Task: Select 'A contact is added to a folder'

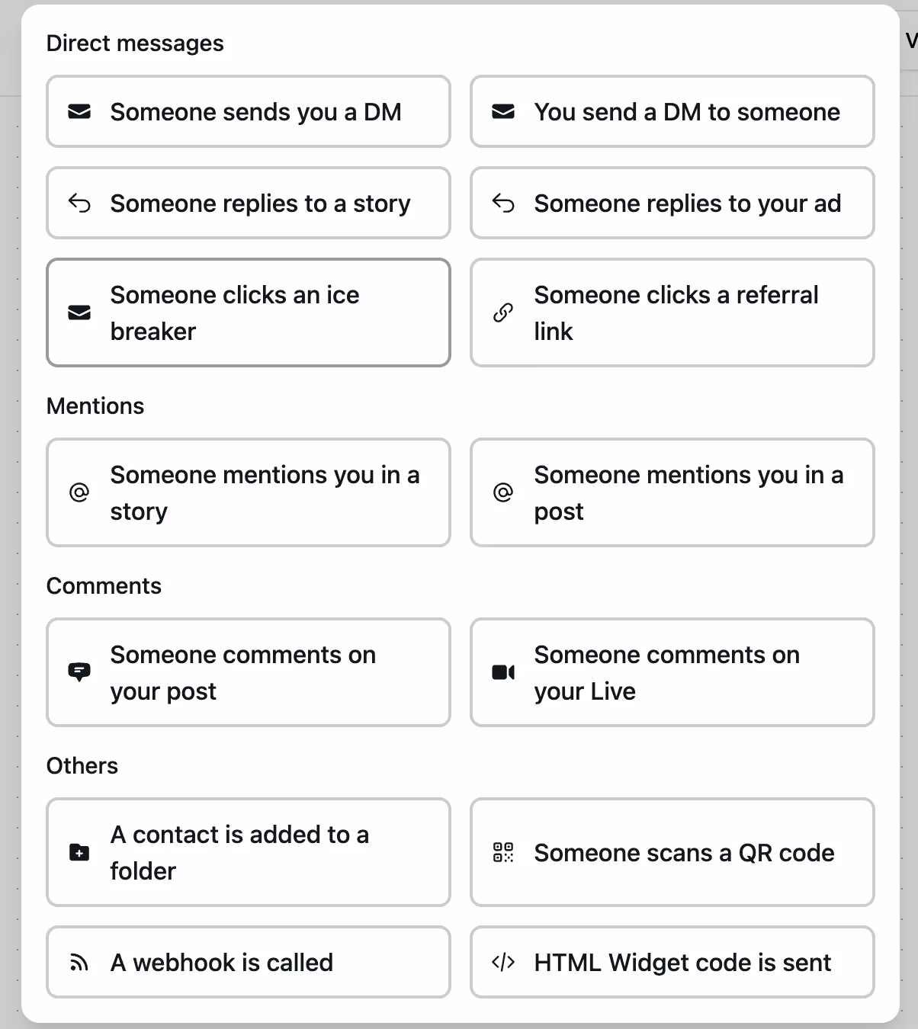Action: click(249, 852)
